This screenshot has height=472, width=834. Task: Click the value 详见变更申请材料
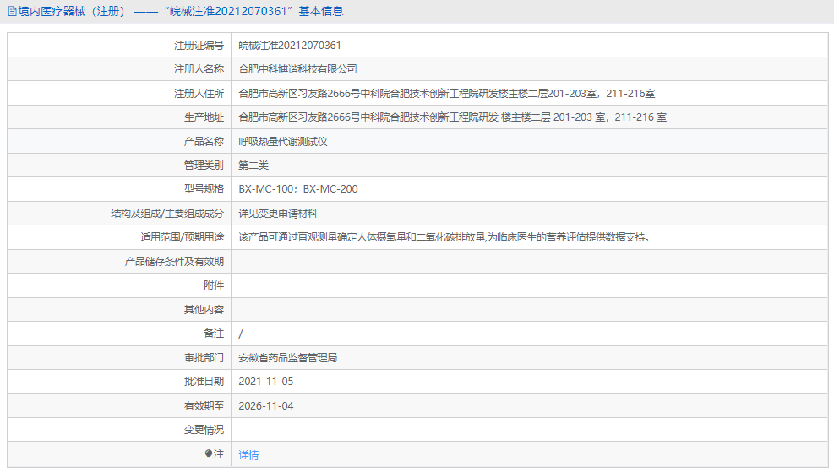278,213
